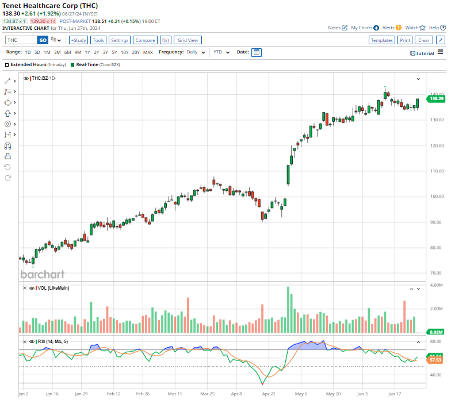Open the Frequency Daily dropdown
This screenshot has height=404, width=455.
point(197,52)
